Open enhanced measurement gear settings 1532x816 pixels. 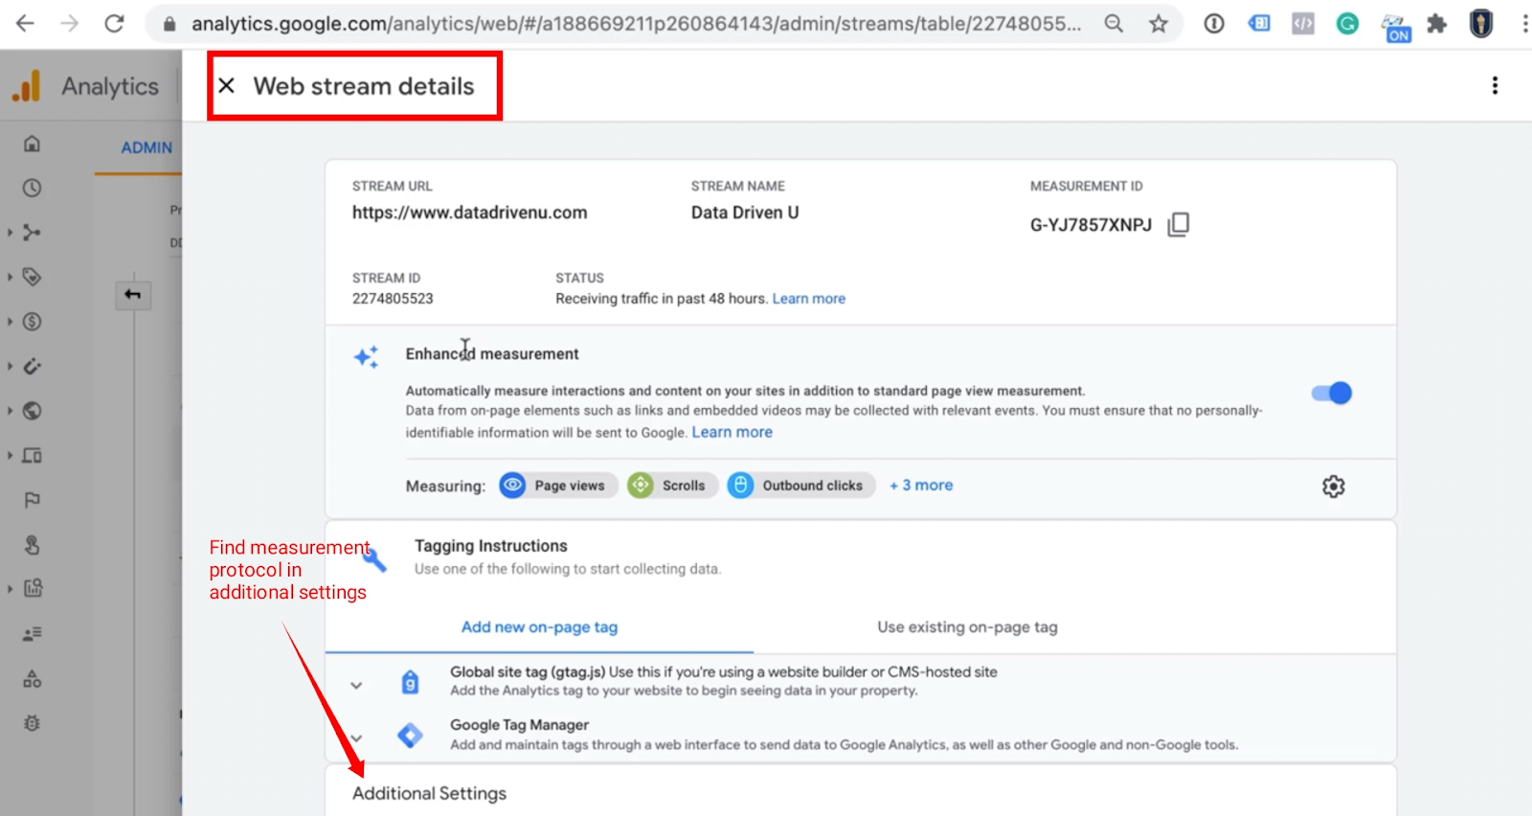[1333, 487]
